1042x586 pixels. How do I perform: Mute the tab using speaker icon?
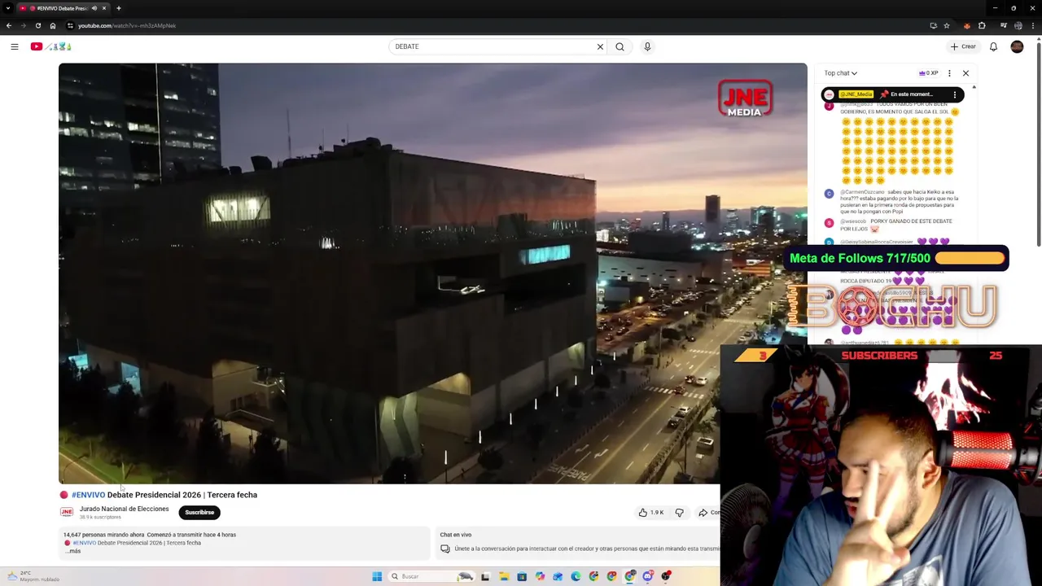tap(94, 8)
